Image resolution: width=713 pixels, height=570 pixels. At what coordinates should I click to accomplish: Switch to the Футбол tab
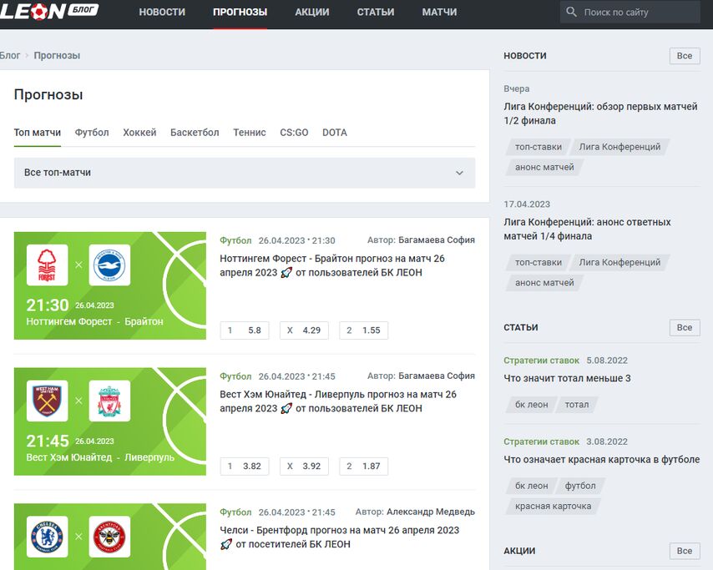tap(92, 133)
